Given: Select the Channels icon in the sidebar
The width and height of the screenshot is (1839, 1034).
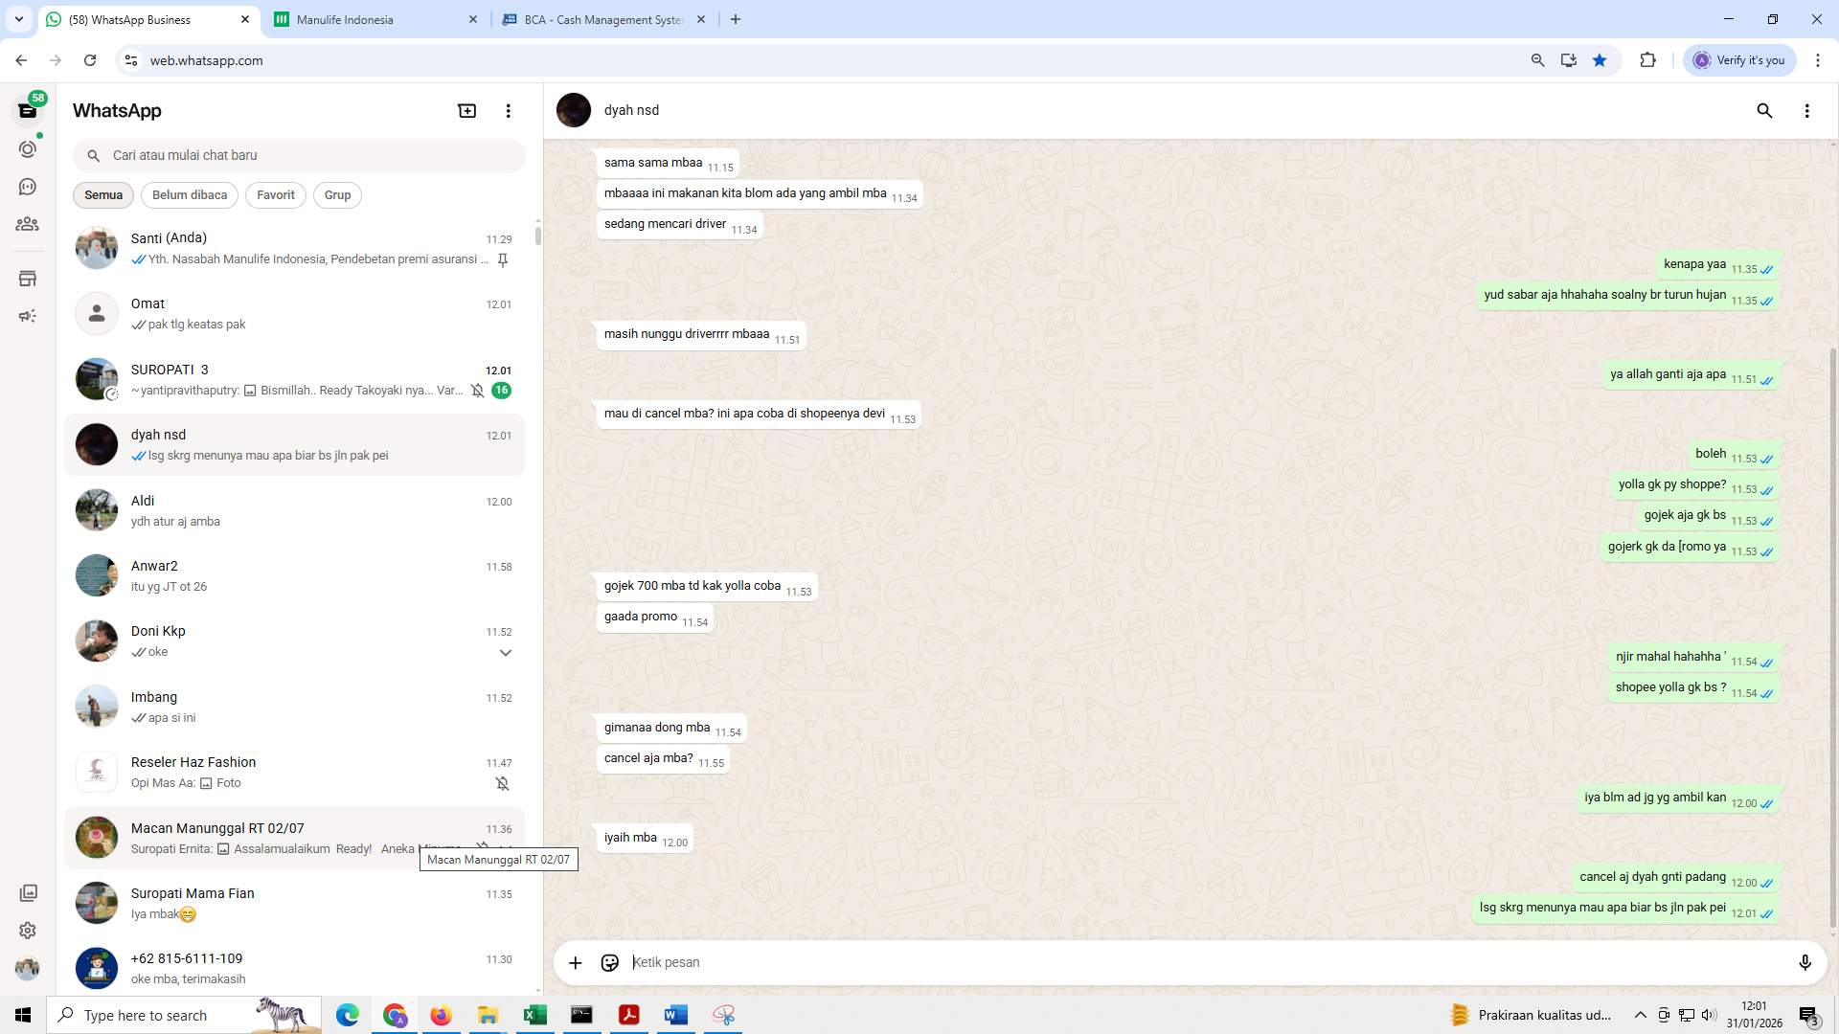Looking at the screenshot, I should 28,187.
